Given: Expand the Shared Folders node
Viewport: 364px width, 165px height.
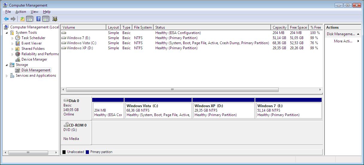Looking at the screenshot, I should click(x=13, y=49).
